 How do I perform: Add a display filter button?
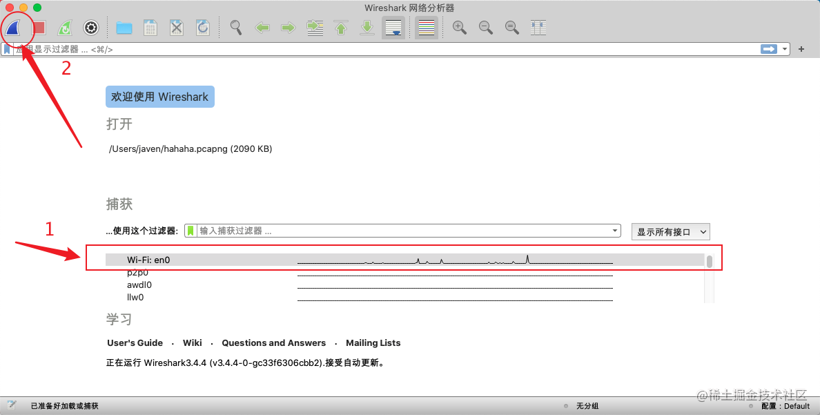(x=801, y=49)
